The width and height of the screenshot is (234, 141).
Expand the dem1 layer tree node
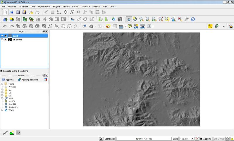[2, 36]
